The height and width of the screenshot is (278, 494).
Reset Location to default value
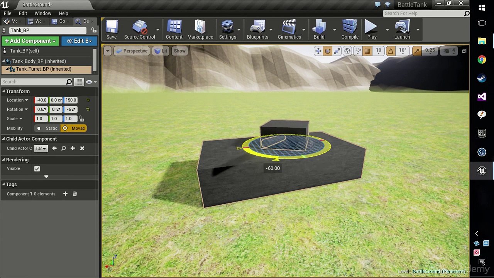(88, 100)
